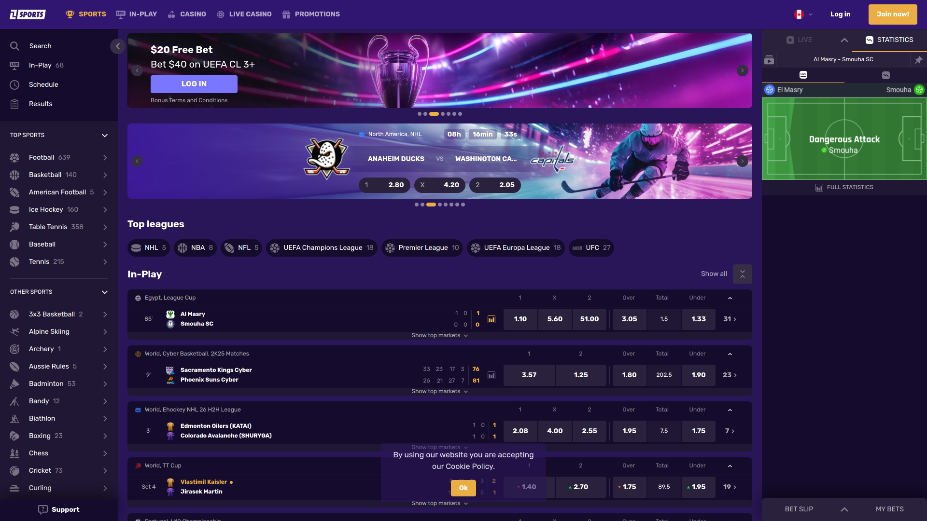This screenshot has width=927, height=521.
Task: Open video stream icon beside match title
Action: 769,60
